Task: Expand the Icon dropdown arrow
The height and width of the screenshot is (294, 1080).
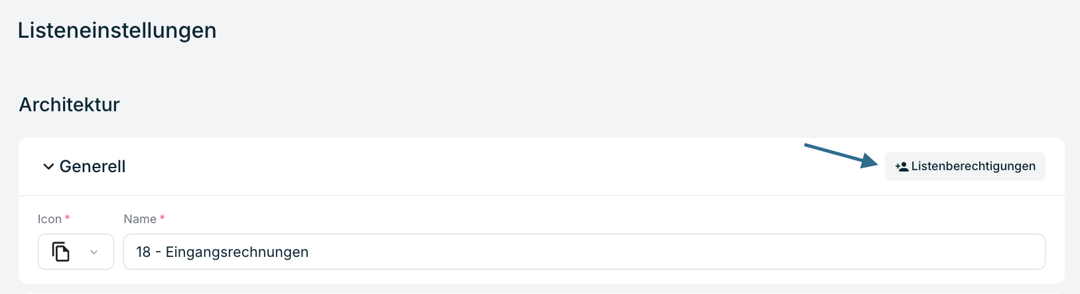Action: tap(94, 252)
